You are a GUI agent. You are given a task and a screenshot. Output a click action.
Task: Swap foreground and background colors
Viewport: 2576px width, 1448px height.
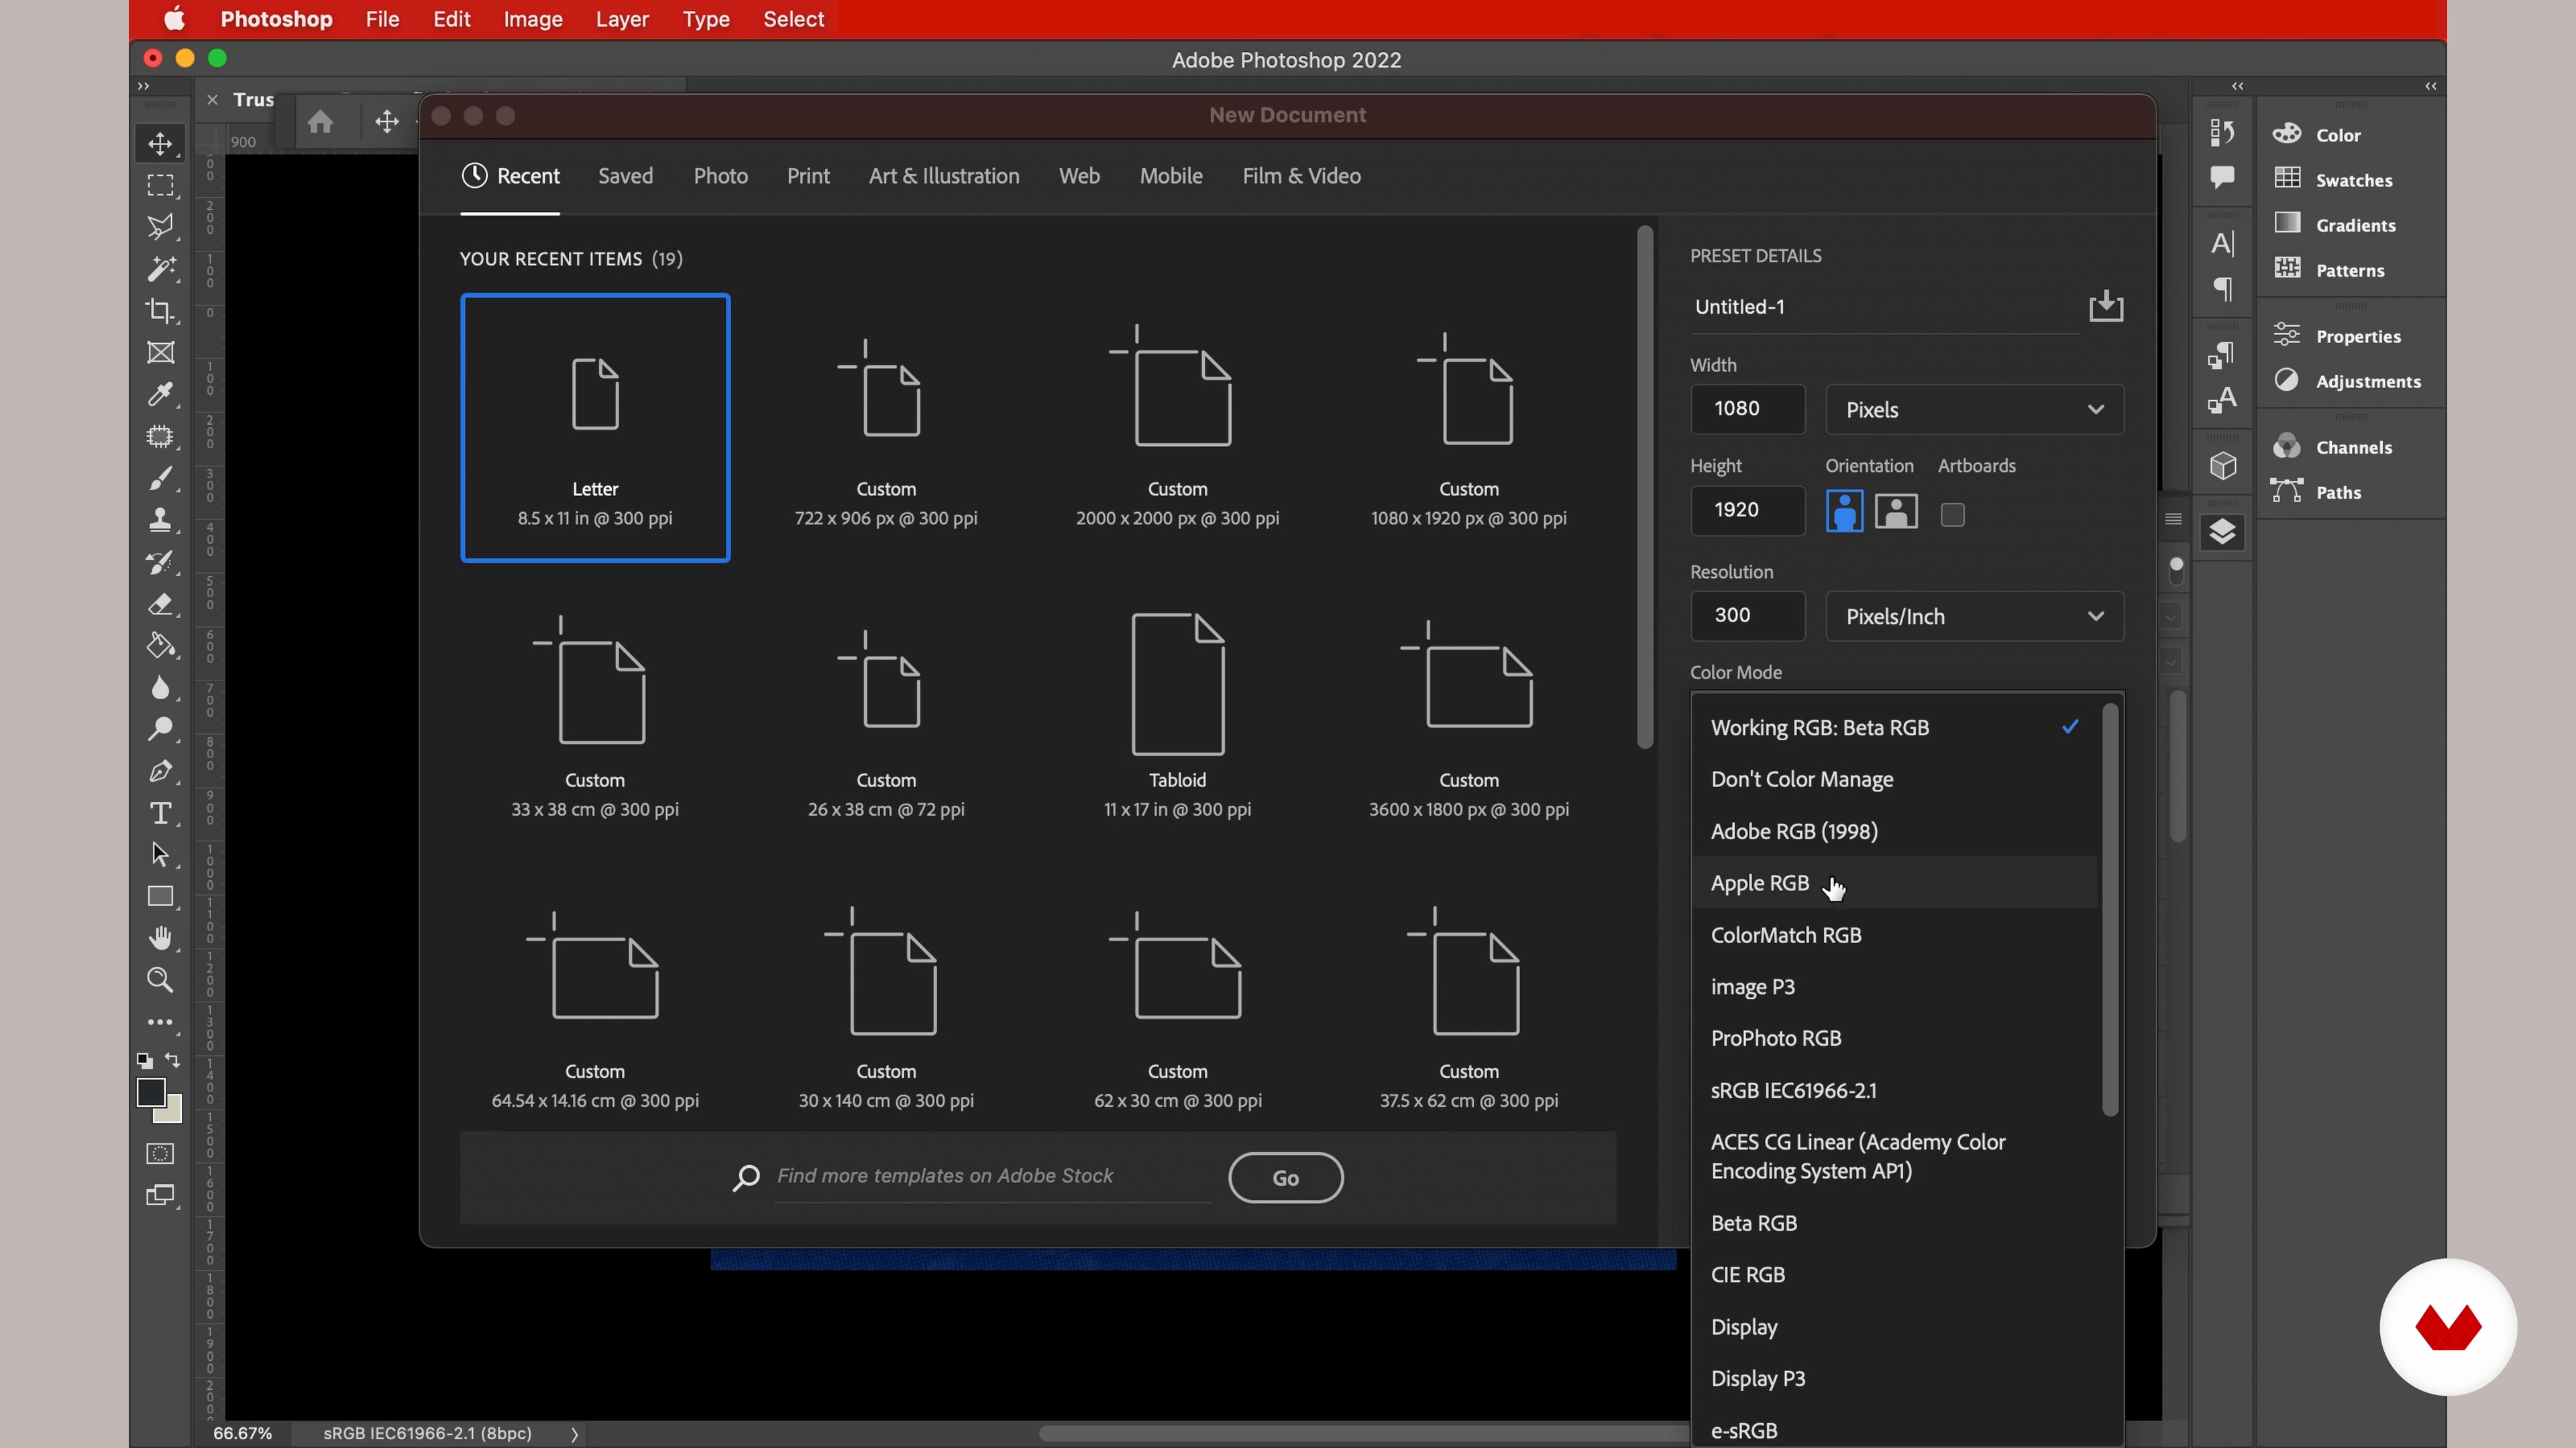click(173, 1061)
